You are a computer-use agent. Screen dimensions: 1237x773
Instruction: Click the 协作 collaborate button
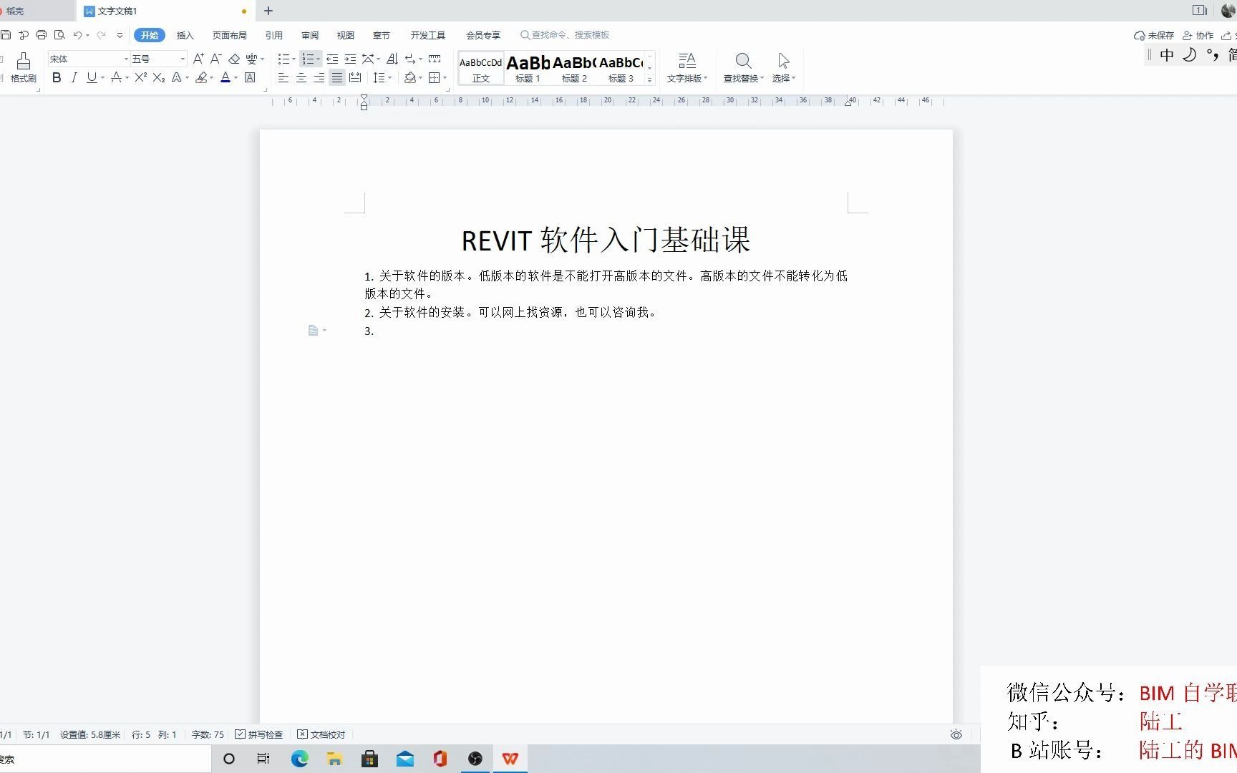pos(1198,35)
